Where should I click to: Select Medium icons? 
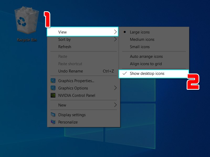click(x=142, y=39)
